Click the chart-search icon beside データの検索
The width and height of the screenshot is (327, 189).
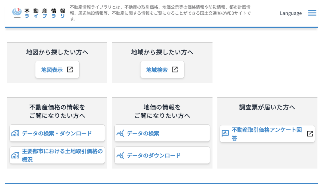(120, 133)
